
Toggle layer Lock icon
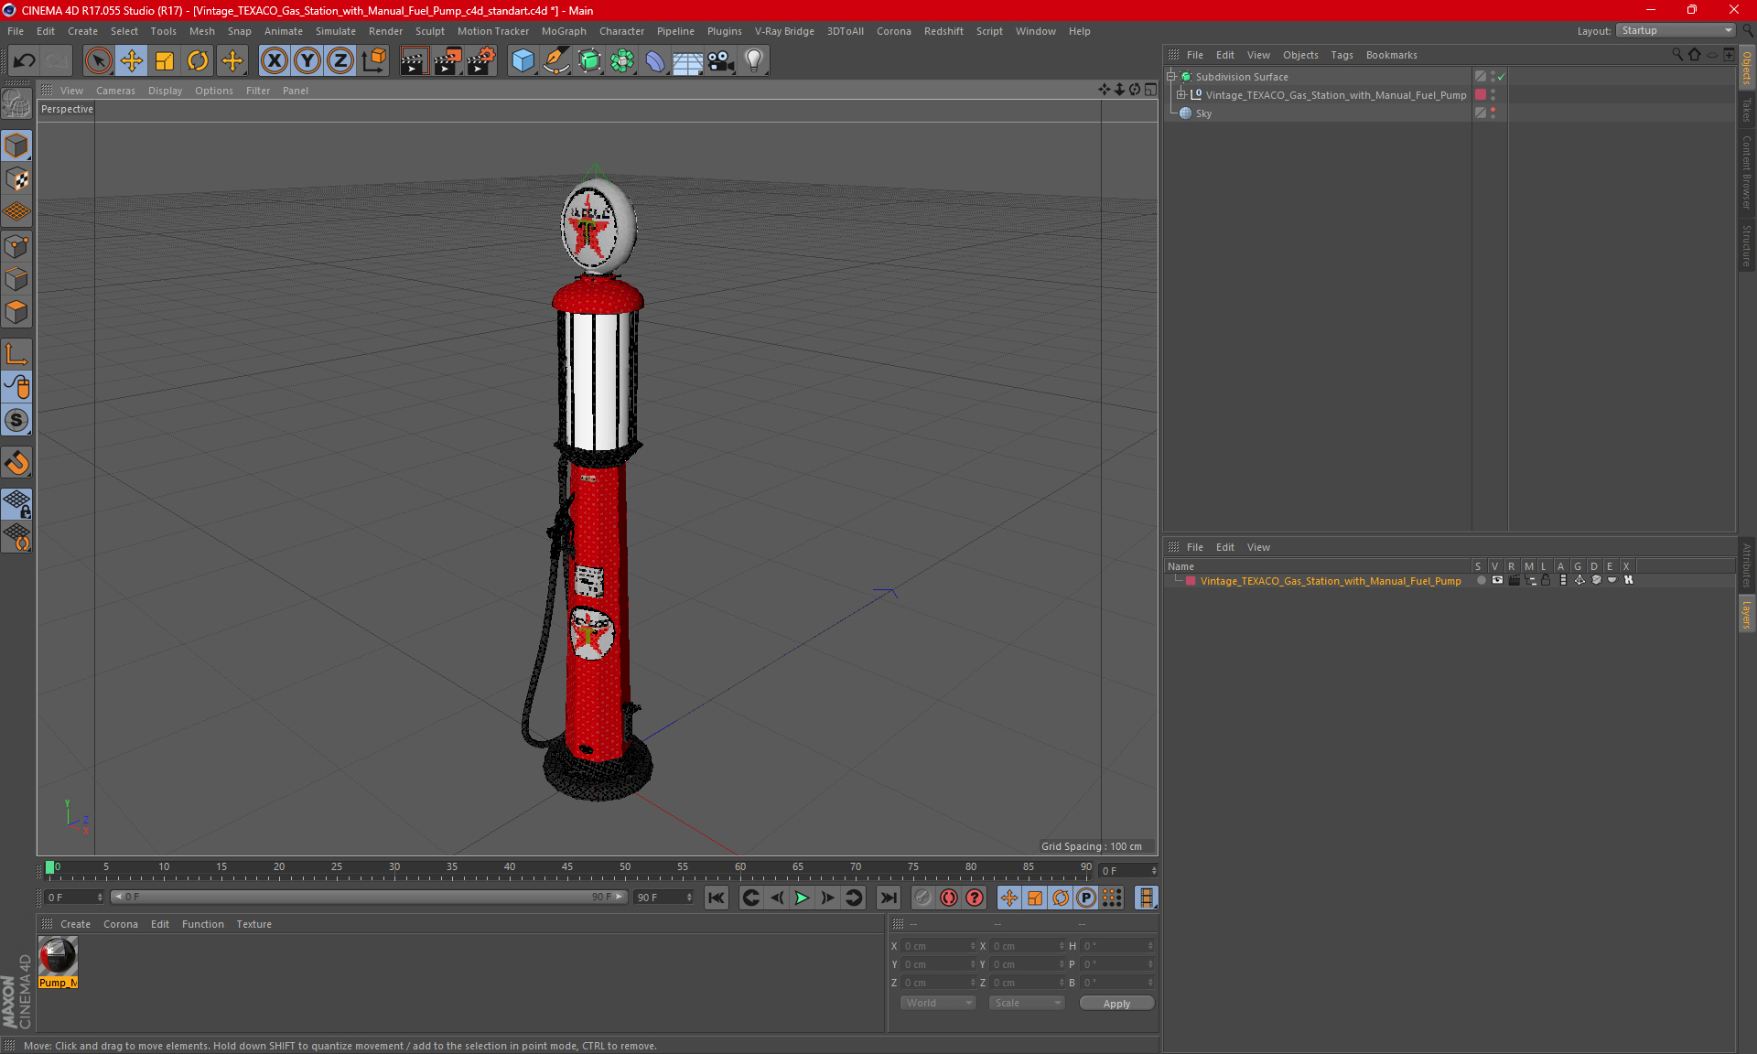1546,581
